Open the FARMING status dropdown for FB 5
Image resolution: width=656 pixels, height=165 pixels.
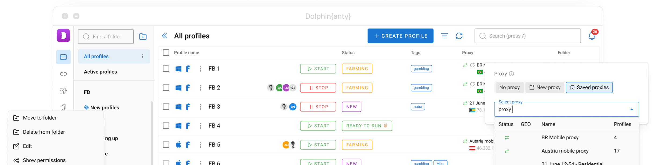tap(357, 145)
